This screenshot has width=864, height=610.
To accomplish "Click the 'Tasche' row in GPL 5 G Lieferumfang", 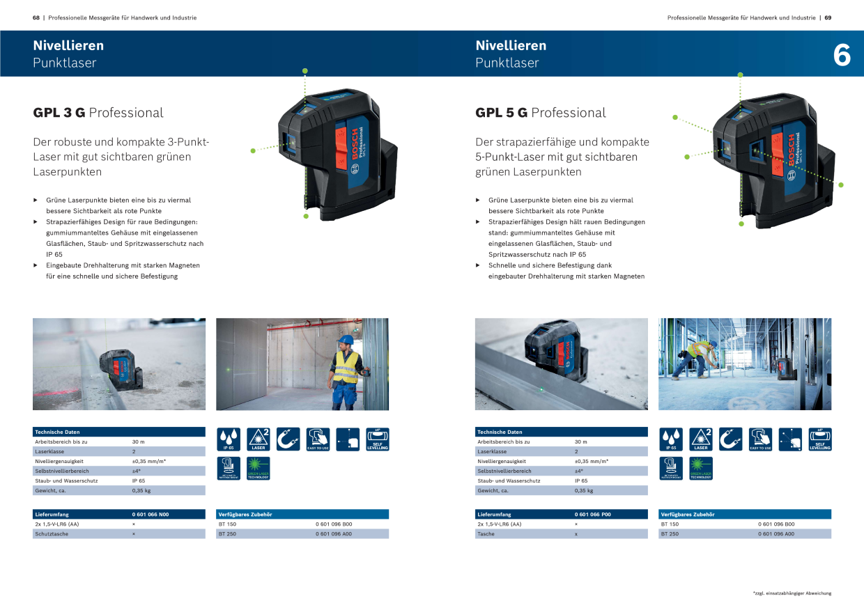I will [x=562, y=534].
